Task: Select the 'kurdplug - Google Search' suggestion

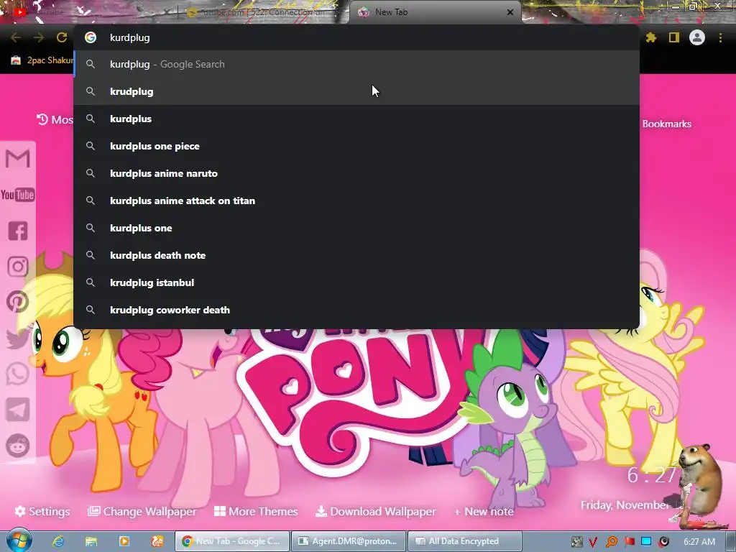Action: (x=356, y=64)
